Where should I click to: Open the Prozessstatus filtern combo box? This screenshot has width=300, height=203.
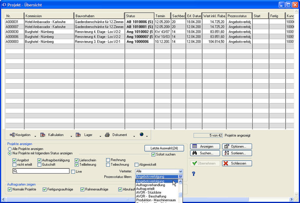coord(159,177)
